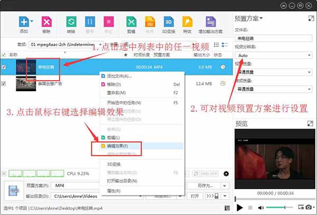
Task: Click the status clock icon of 12.4 MB row
Action: (x=223, y=83)
